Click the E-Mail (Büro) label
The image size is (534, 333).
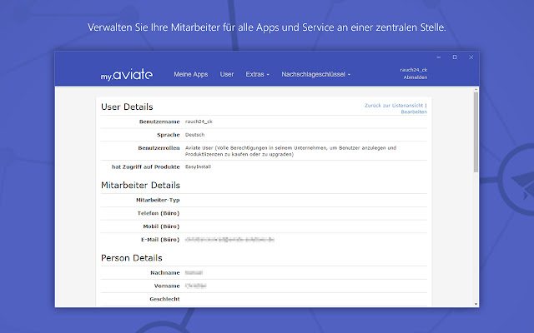(x=160, y=240)
